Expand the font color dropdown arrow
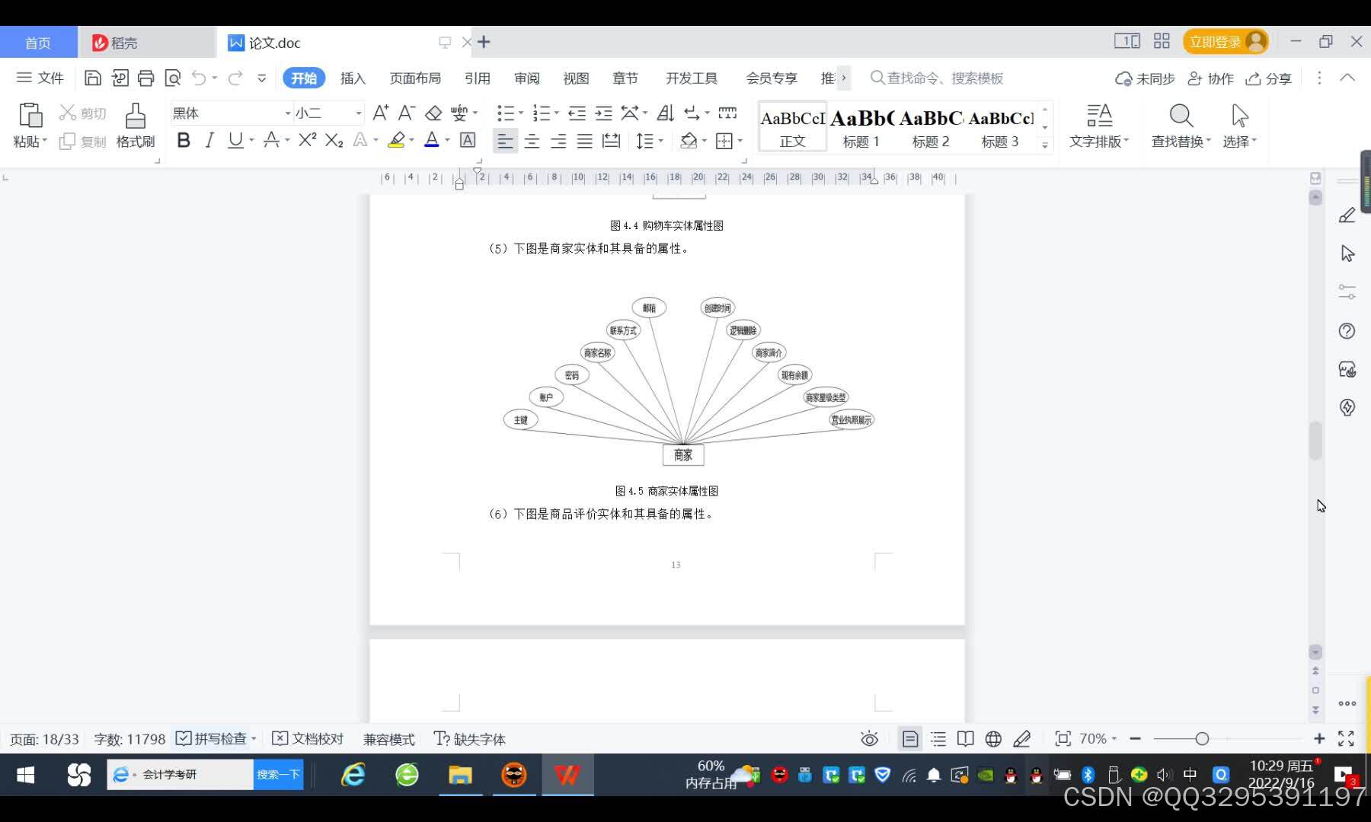Screen dimensions: 1371x822 click(x=447, y=141)
